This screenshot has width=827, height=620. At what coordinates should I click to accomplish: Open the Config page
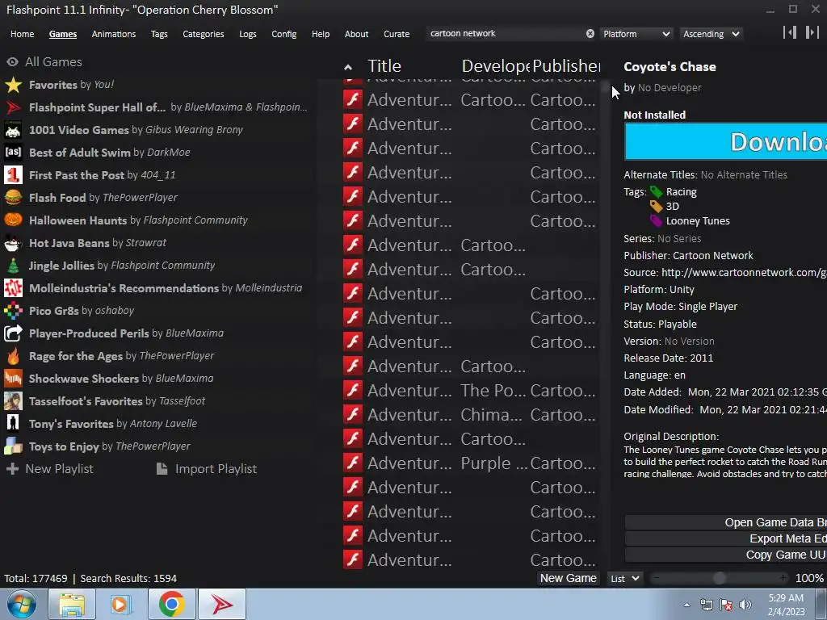click(283, 34)
